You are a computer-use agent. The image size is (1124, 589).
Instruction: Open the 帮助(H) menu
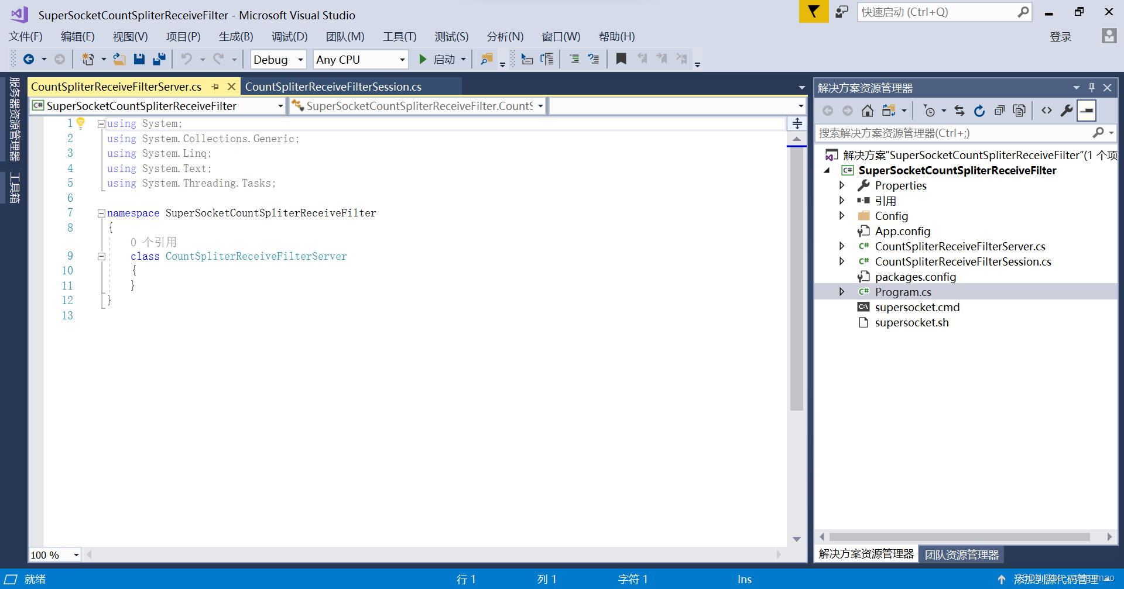[616, 36]
